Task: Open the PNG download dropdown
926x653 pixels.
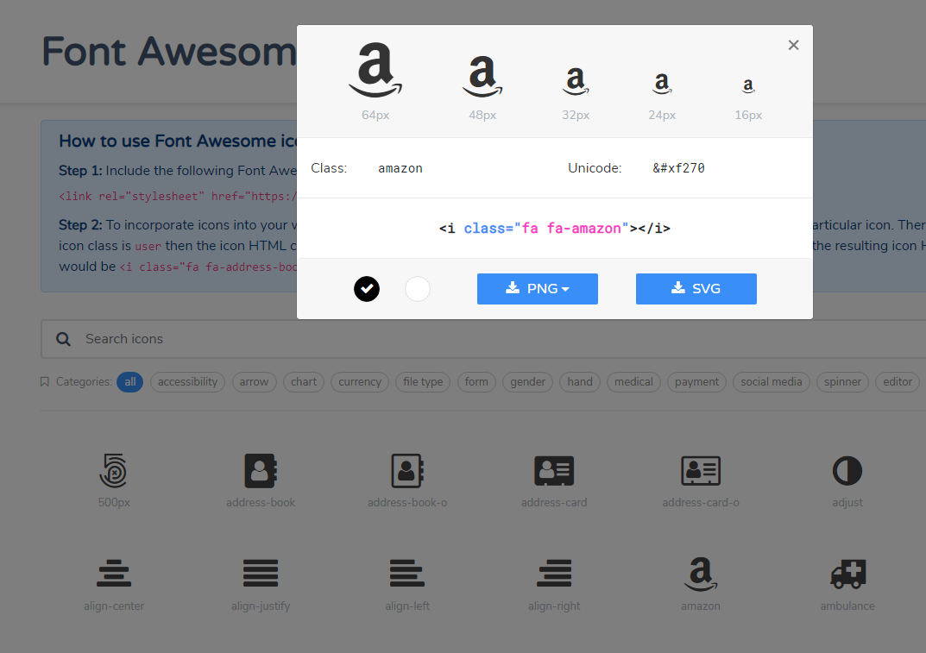Action: coord(538,289)
